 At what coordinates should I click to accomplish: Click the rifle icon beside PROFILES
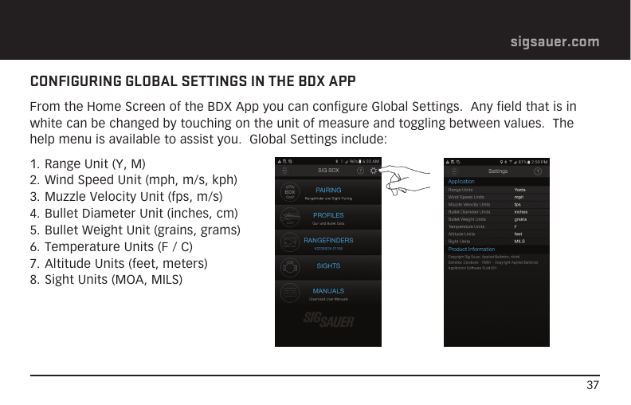tap(290, 218)
